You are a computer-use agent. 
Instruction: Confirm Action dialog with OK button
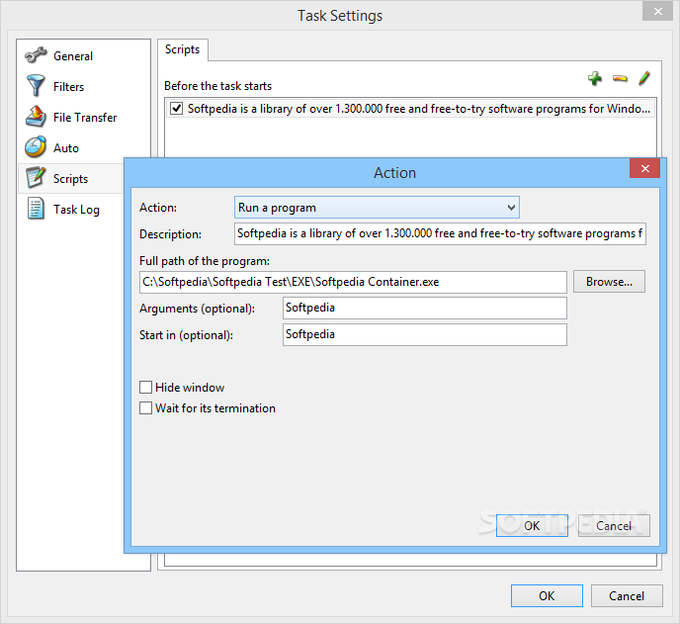tap(532, 525)
